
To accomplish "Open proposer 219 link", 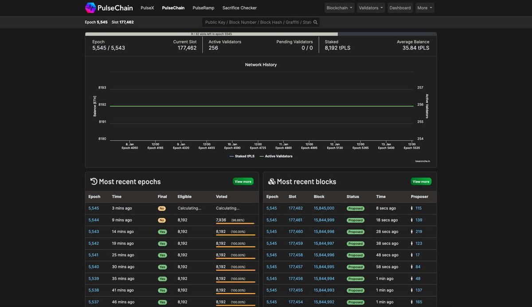I will [419, 232].
